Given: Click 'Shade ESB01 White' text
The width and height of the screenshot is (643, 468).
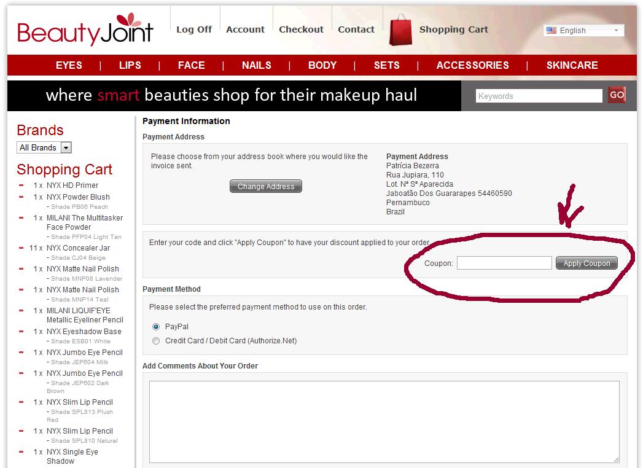Looking at the screenshot, I should pyautogui.click(x=81, y=341).
